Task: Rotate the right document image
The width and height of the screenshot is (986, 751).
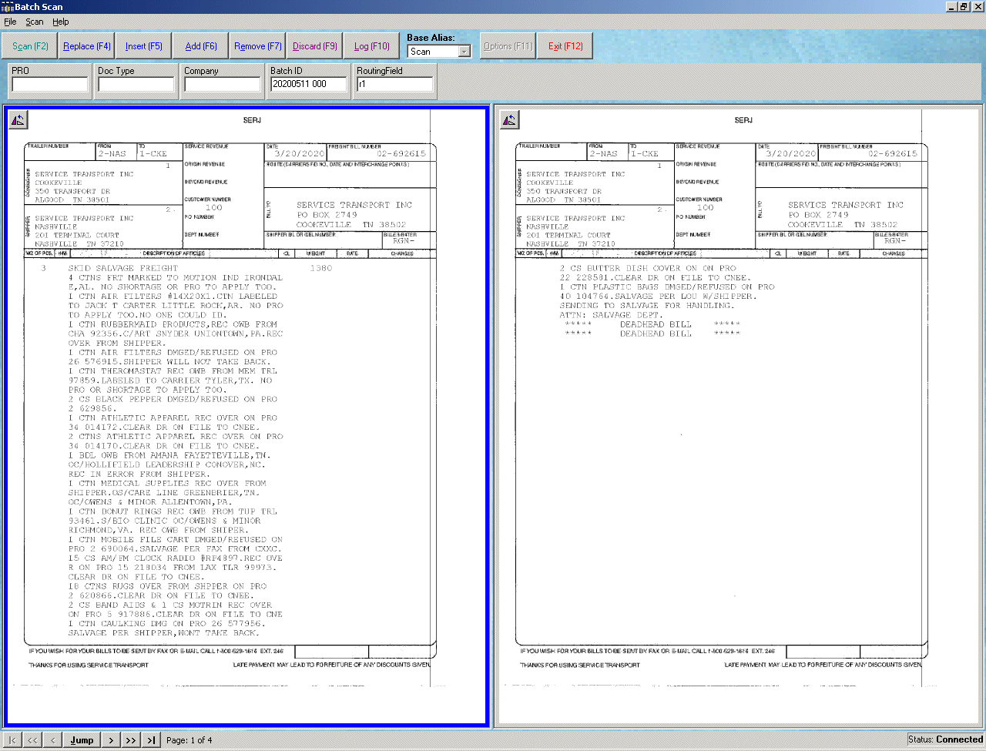Action: [x=509, y=119]
